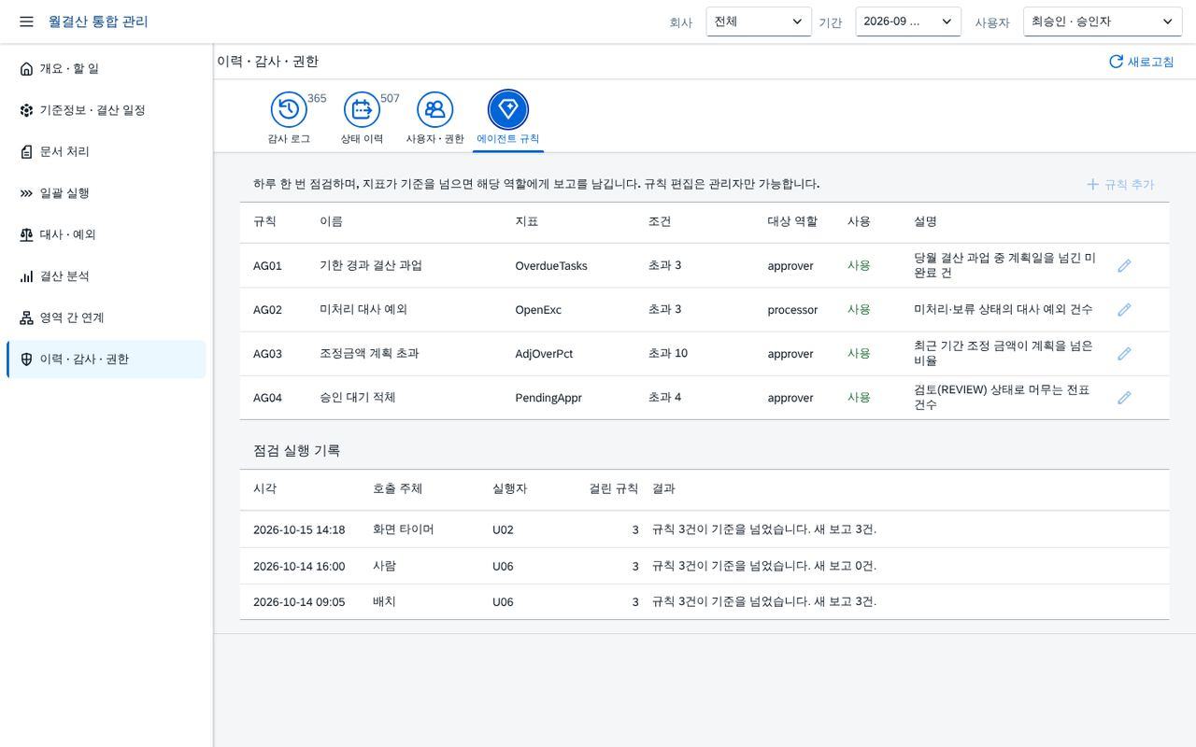Edit rule AG01 pencil icon
This screenshot has height=747, width=1196.
(1124, 266)
